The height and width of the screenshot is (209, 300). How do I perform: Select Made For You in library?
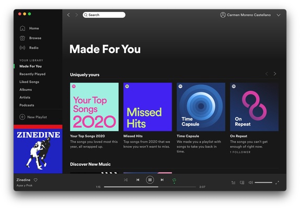[30, 66]
